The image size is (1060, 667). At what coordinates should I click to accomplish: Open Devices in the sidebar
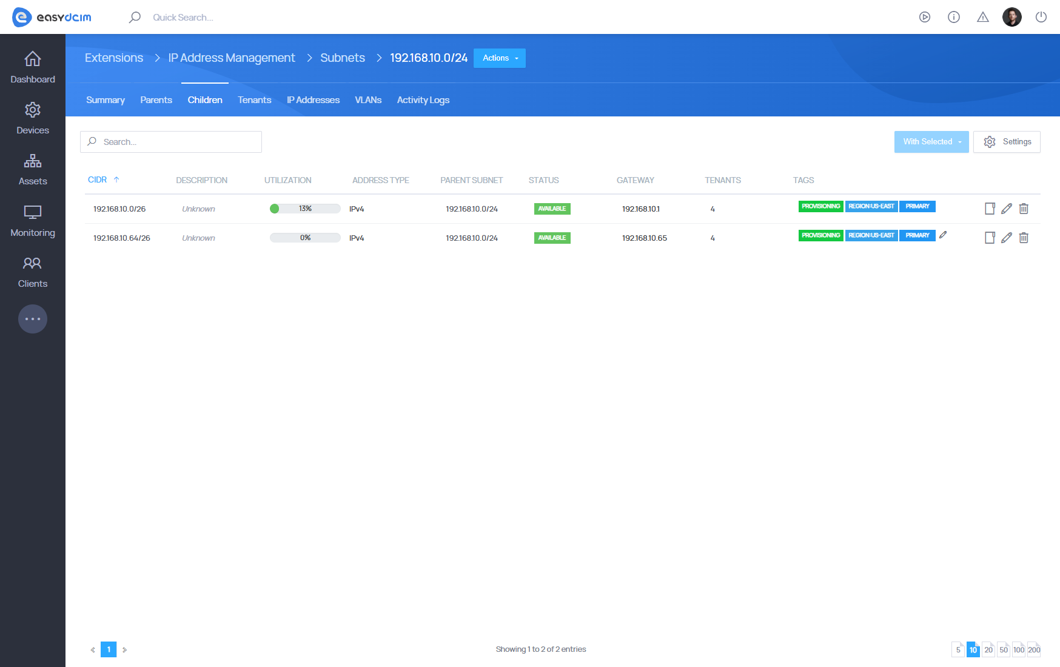(x=33, y=118)
